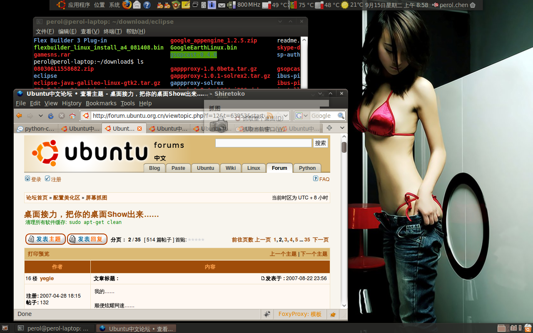Open the Trash icon in bottom panel

(x=528, y=328)
